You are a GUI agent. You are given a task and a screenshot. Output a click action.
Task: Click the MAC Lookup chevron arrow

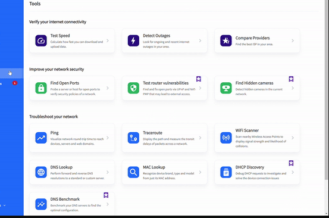point(200,172)
